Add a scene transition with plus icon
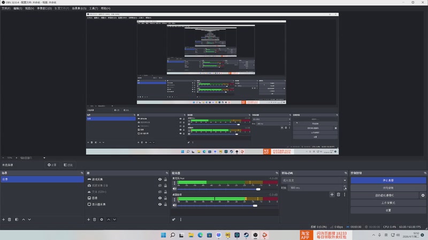 point(332,195)
